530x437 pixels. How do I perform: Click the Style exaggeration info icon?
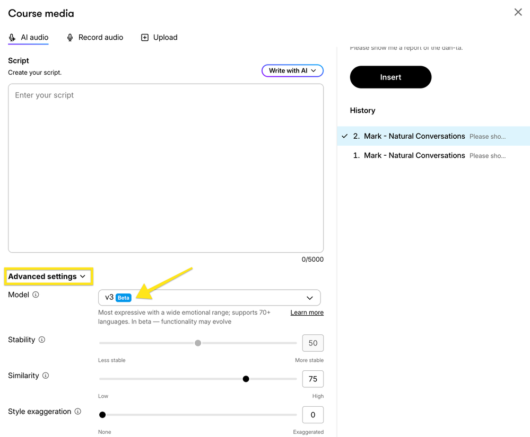pyautogui.click(x=78, y=412)
